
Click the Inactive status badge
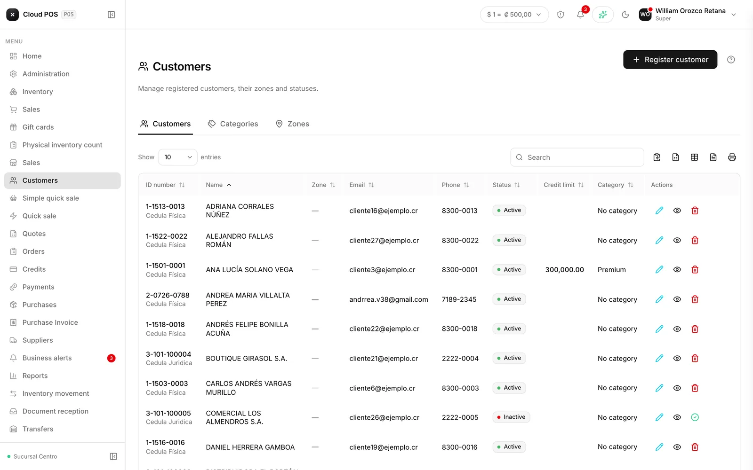(x=511, y=417)
